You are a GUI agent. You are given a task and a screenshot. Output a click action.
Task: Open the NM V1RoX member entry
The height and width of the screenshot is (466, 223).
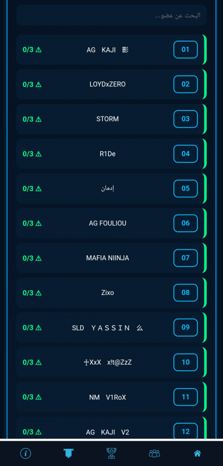(x=111, y=397)
